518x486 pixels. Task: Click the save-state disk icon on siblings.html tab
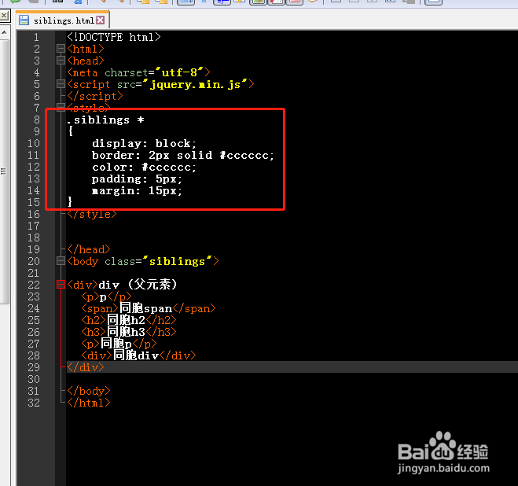point(24,20)
